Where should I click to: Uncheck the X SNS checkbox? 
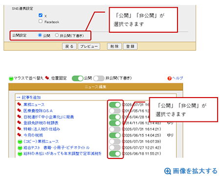tap(41, 15)
